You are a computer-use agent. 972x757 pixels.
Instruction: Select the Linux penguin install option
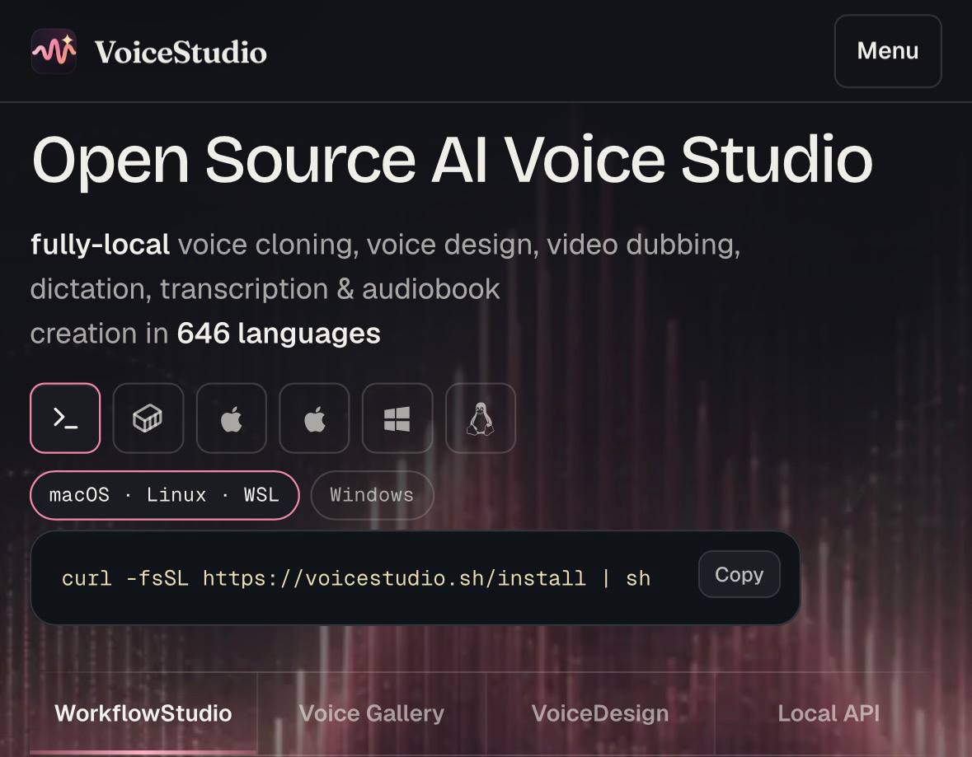[x=481, y=418]
